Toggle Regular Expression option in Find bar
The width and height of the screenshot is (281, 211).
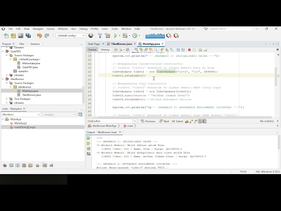(196, 121)
